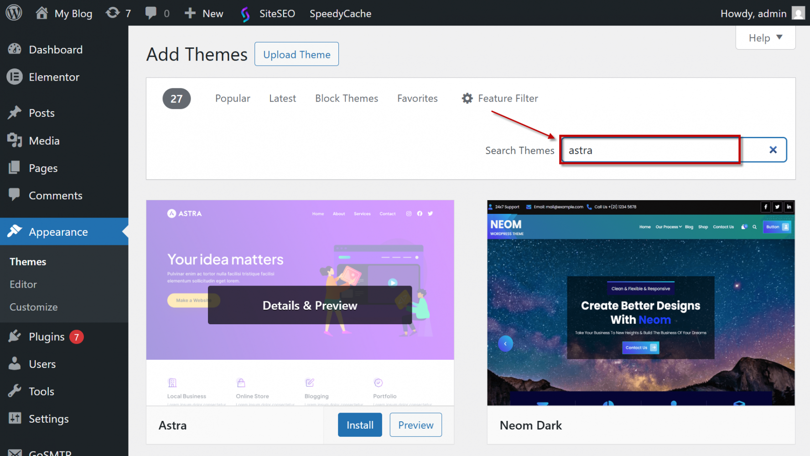Go to Plugins in the sidebar
The height and width of the screenshot is (456, 810).
pos(47,337)
